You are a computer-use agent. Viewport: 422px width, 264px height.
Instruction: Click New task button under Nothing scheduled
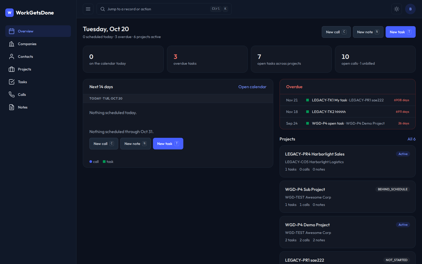[168, 144]
